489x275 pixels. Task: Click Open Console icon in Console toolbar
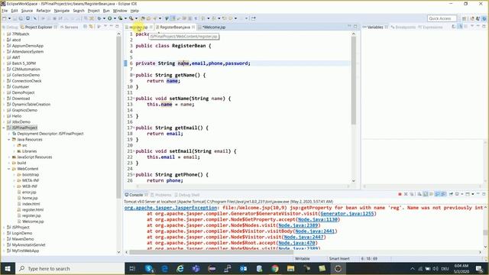468,194
